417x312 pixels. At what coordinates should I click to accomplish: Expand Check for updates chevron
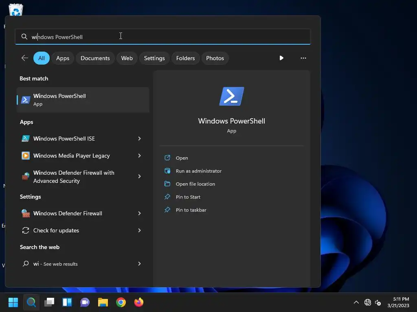coord(139,230)
